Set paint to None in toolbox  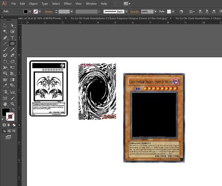coord(14,125)
